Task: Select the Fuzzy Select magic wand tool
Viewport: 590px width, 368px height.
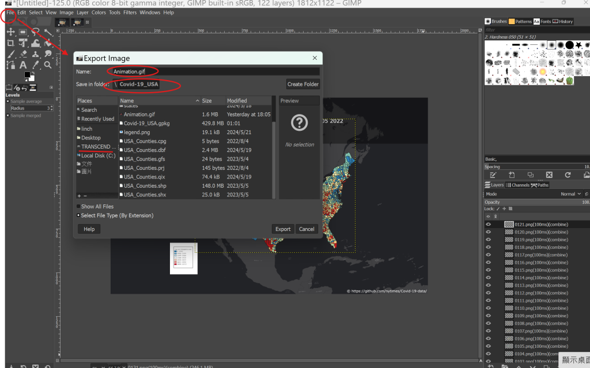Action: point(48,32)
